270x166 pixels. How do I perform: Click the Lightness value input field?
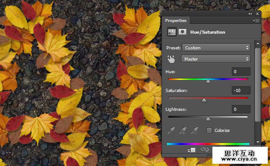pyautogui.click(x=241, y=109)
